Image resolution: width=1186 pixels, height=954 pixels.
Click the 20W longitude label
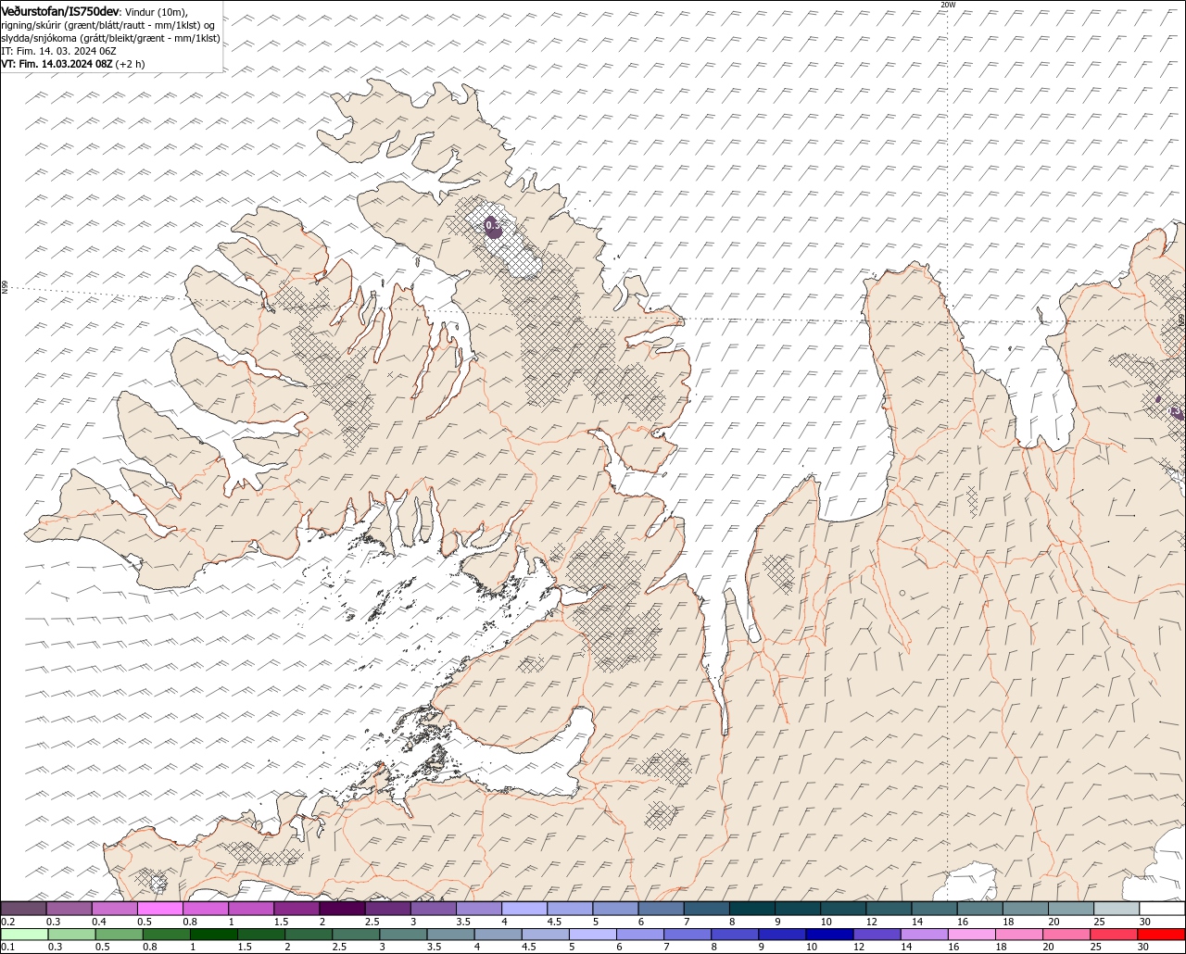point(947,5)
